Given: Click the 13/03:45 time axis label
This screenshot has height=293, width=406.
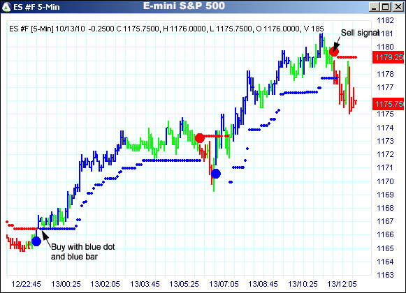Looking at the screenshot, I should point(145,284).
